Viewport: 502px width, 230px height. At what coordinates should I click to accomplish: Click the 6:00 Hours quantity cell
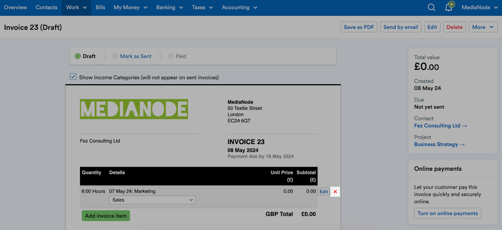pos(93,191)
